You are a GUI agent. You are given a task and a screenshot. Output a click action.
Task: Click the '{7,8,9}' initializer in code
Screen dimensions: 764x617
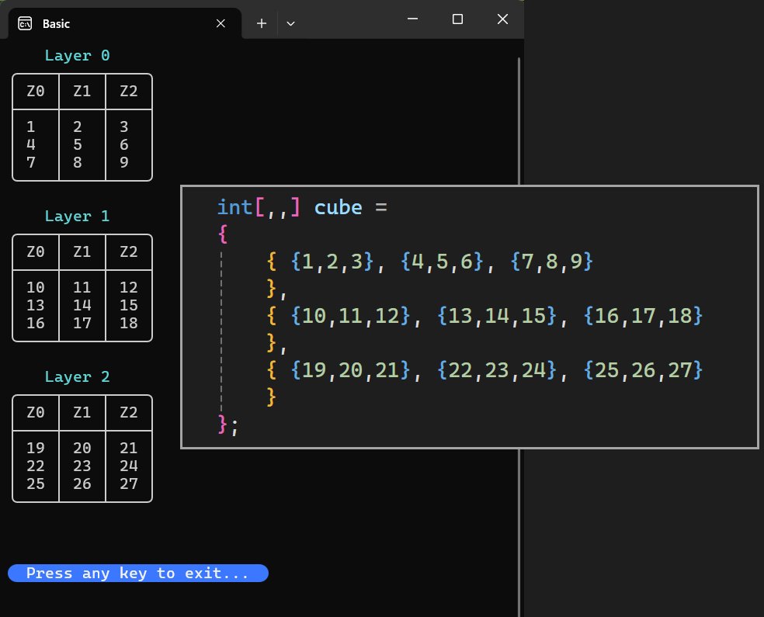click(551, 262)
